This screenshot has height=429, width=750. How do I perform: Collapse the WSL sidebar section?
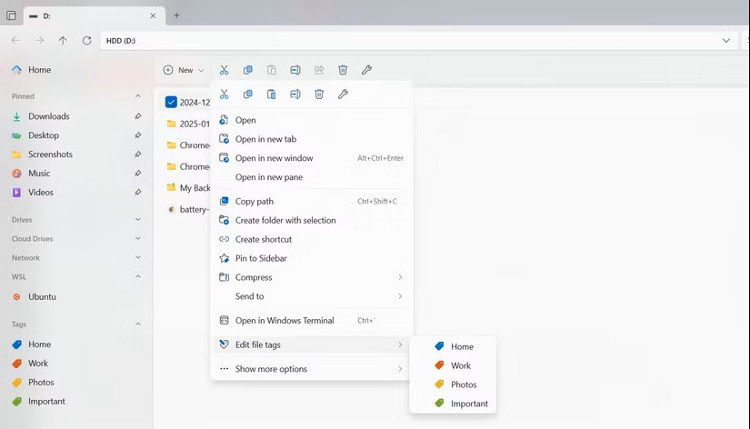coord(138,276)
